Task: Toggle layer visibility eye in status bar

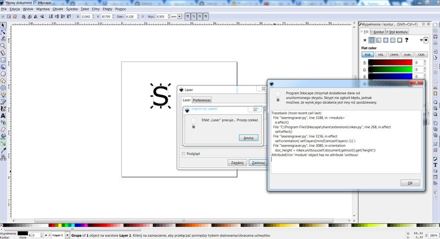Action: (46, 235)
